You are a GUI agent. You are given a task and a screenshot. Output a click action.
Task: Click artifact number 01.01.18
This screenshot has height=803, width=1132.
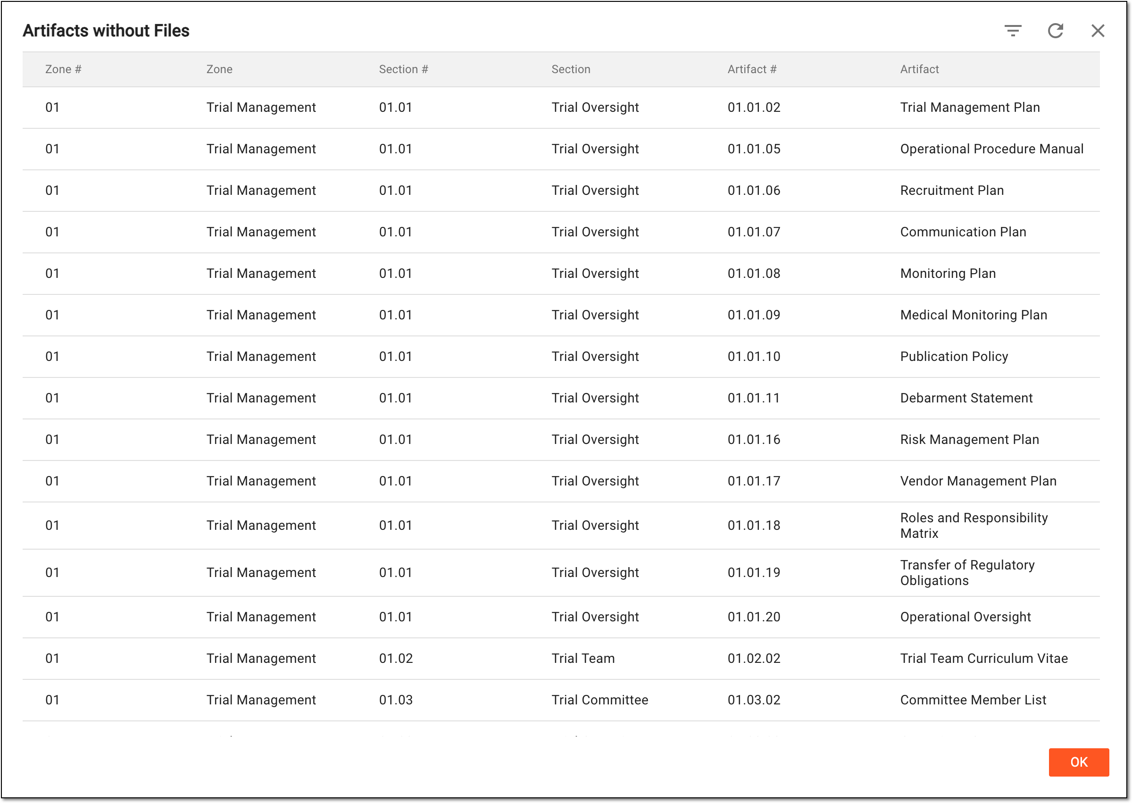pos(754,525)
